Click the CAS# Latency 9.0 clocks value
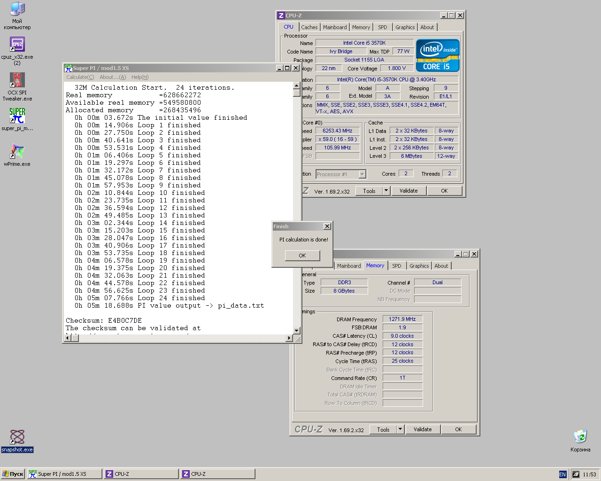Viewport: 601px width, 481px height. coord(402,336)
